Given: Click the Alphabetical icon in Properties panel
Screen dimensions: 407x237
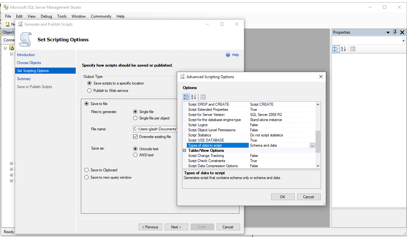Looking at the screenshot, I should (343, 49).
